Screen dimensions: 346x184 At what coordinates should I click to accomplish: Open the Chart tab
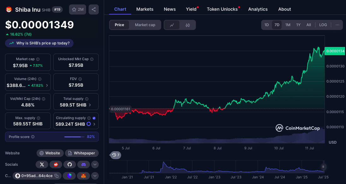(x=120, y=9)
